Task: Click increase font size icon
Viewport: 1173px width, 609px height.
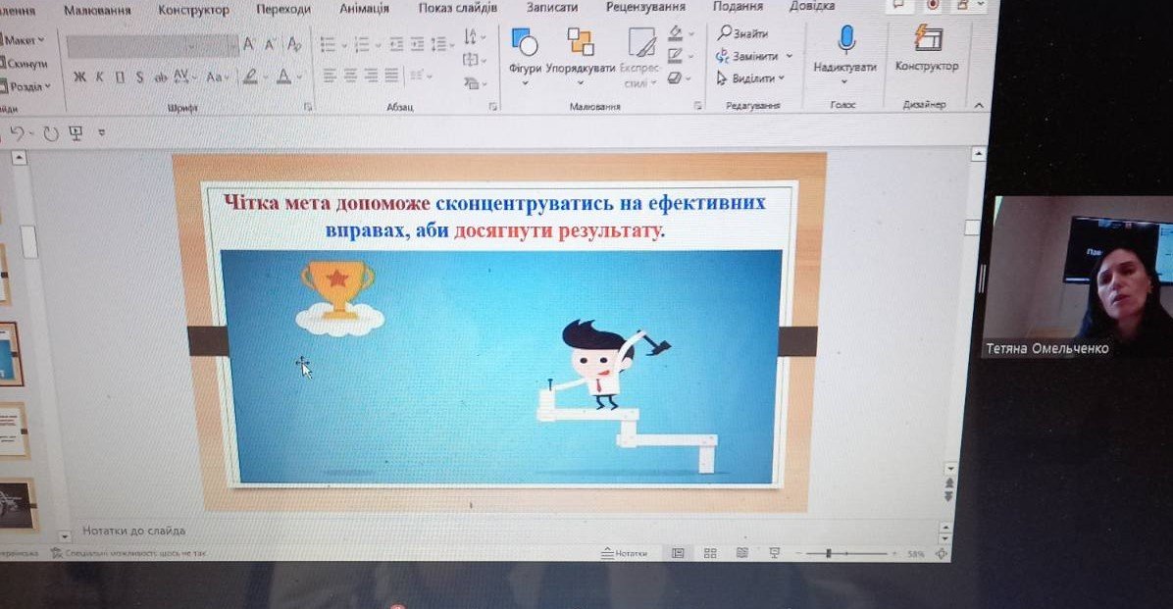Action: 250,44
